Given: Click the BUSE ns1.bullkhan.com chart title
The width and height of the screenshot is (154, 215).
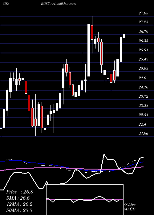Looking at the screenshot, I should [x=59, y=4].
